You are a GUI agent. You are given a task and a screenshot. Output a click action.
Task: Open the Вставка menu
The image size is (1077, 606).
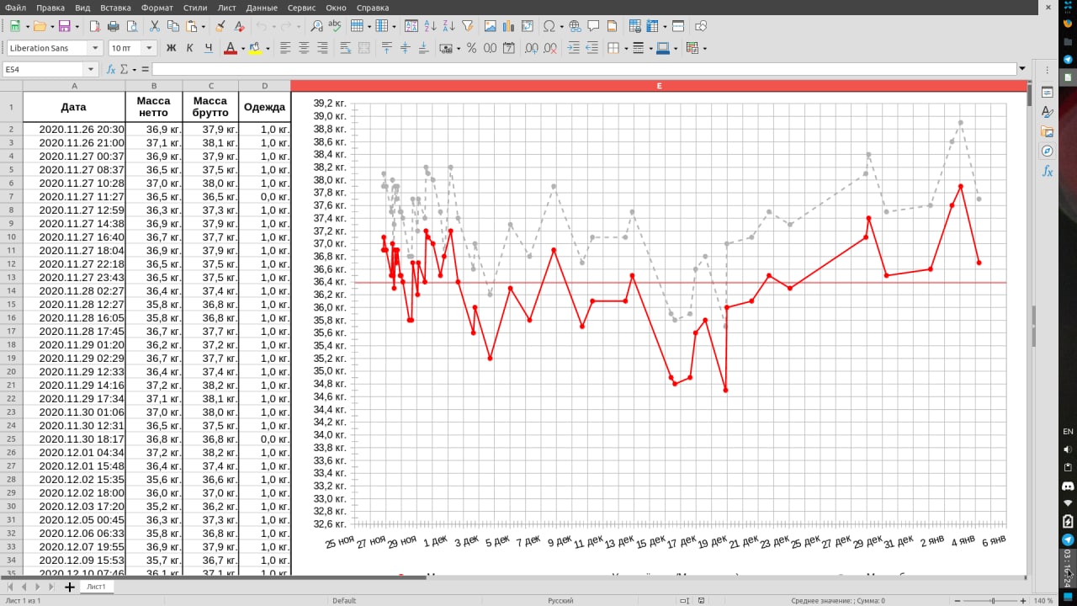pyautogui.click(x=115, y=8)
